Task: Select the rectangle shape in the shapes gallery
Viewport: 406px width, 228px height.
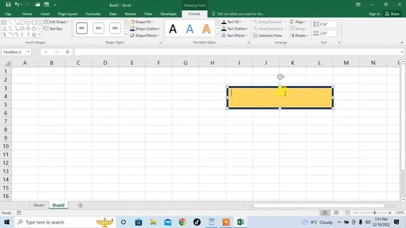Action: 22,23
